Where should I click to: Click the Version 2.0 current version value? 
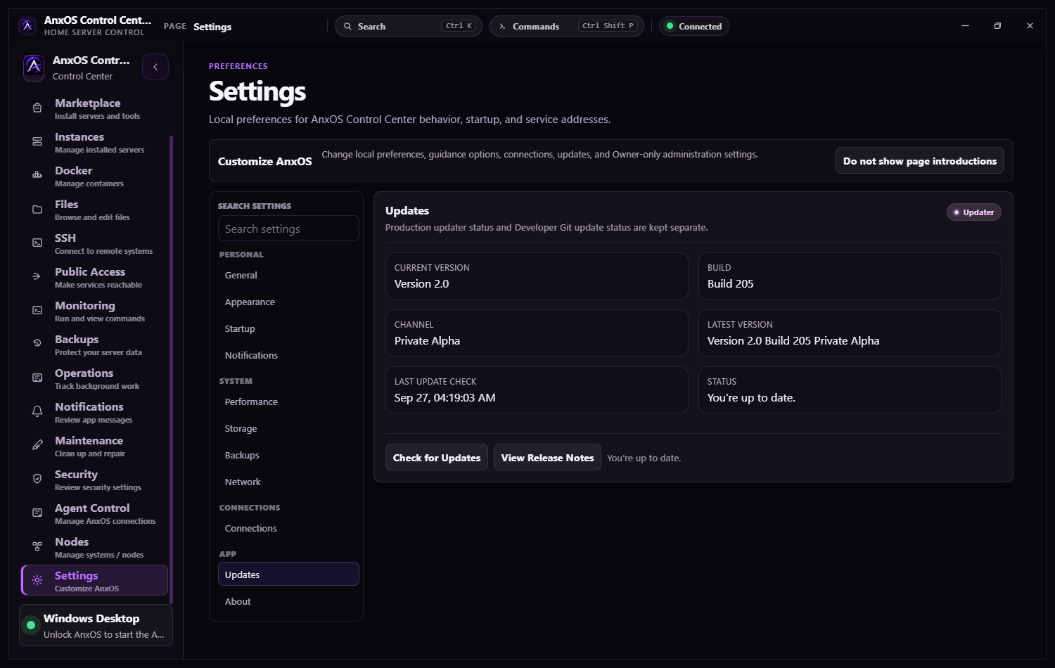(421, 284)
